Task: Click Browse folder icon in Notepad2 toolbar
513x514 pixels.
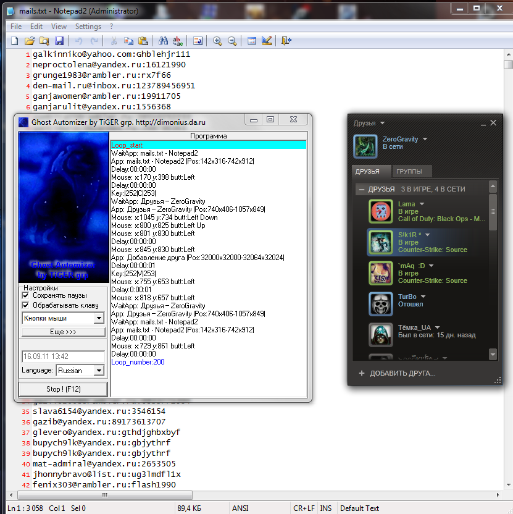Action: pyautogui.click(x=44, y=41)
